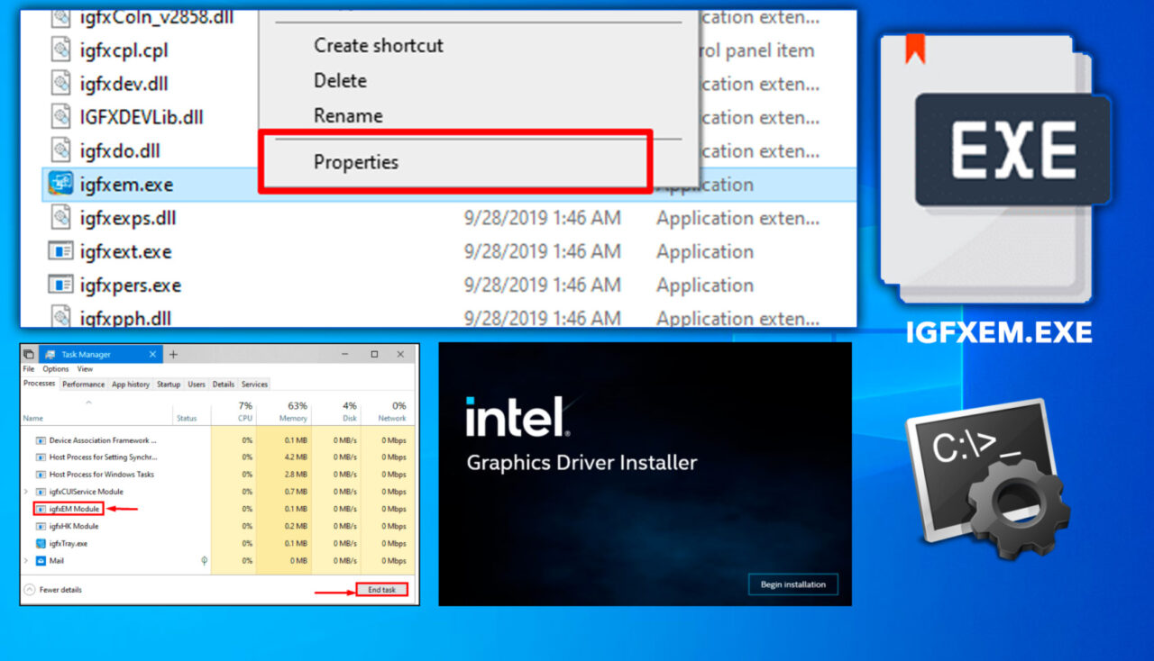Click the command prompt gear icon
The image size is (1154, 661).
(990, 480)
